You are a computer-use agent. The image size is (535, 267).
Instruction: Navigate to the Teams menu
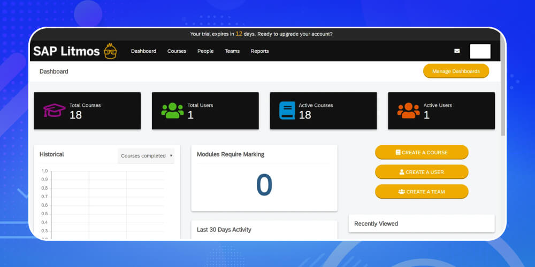click(232, 51)
